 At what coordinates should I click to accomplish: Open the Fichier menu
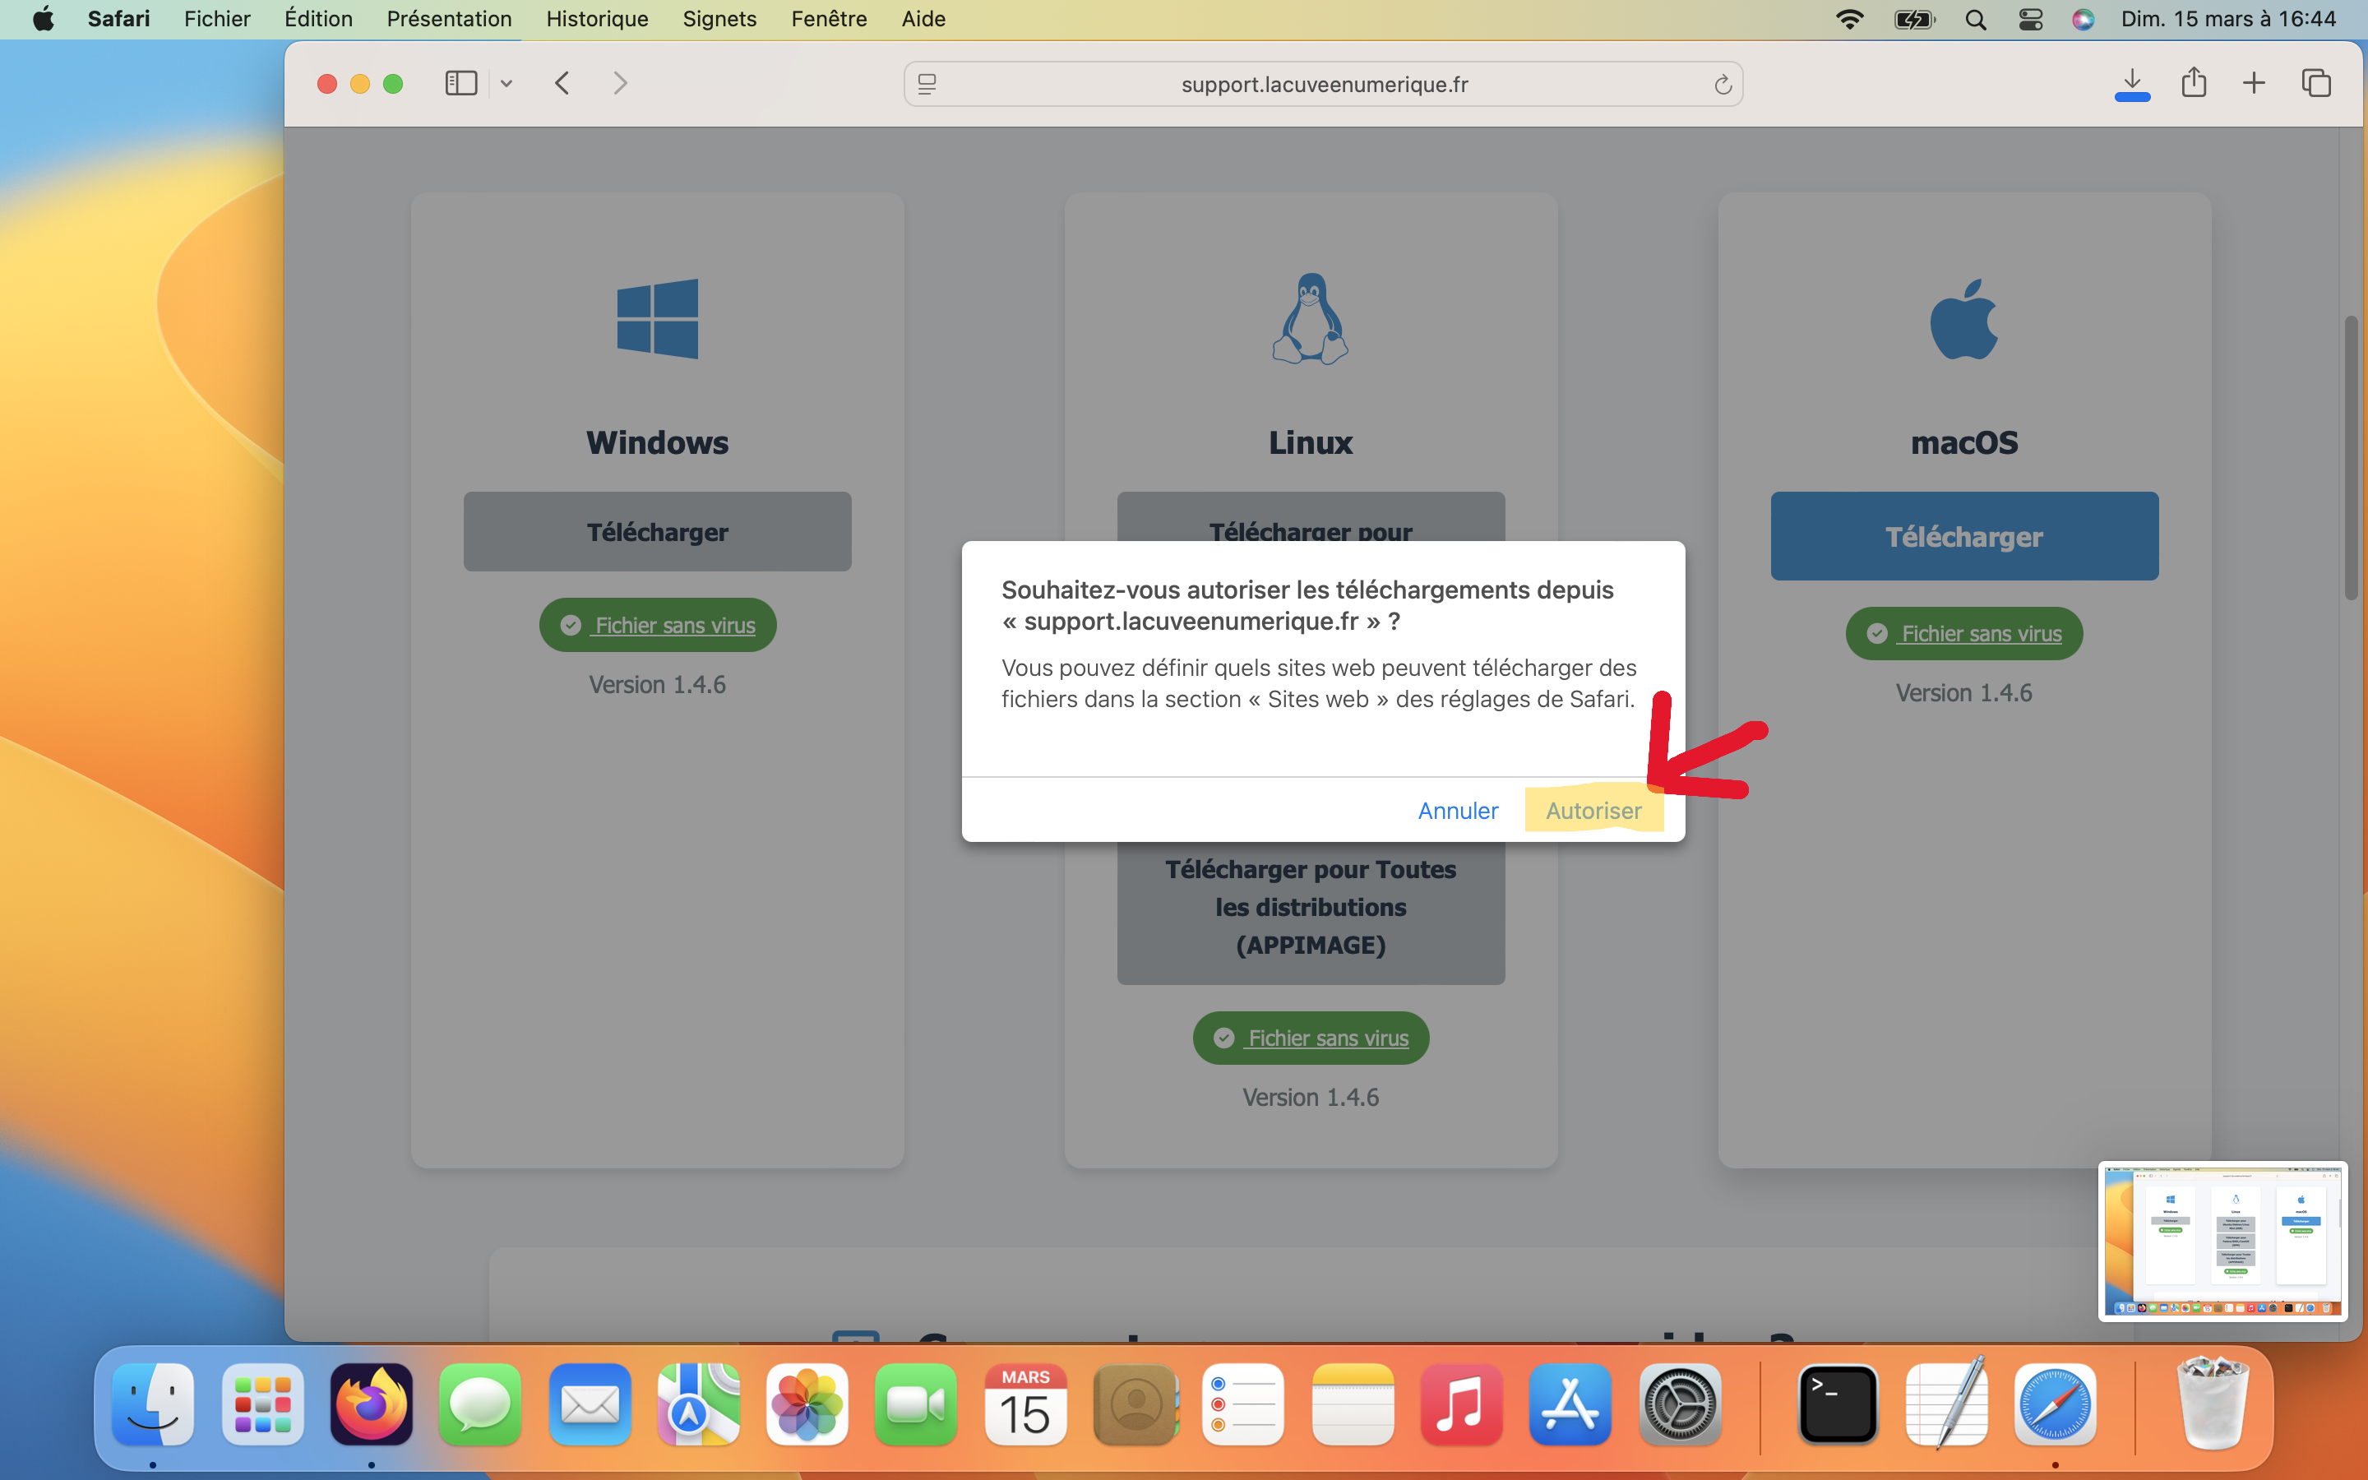[217, 19]
